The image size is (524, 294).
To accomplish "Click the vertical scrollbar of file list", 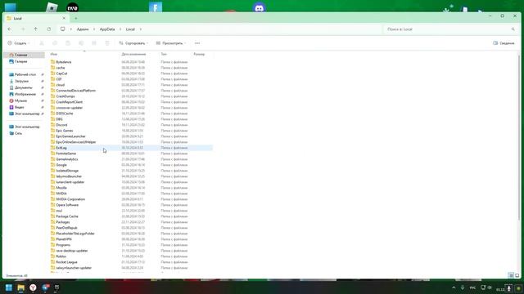I will coord(518,138).
